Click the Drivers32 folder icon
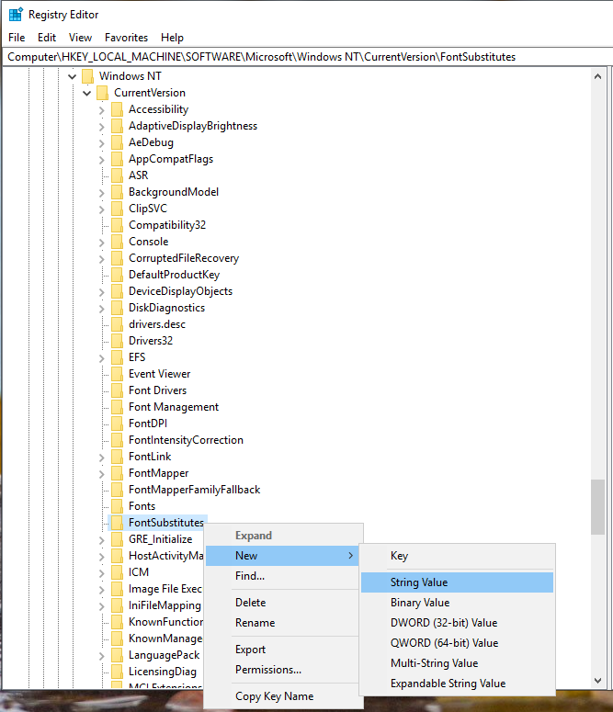Image resolution: width=613 pixels, height=712 pixels. pyautogui.click(x=118, y=341)
